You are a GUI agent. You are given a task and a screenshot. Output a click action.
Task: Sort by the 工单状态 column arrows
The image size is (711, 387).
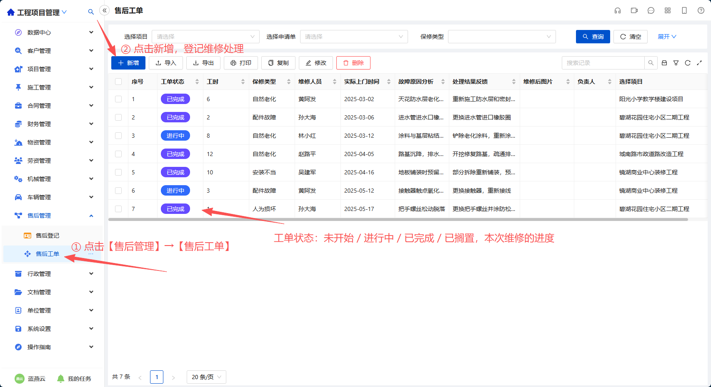click(x=197, y=82)
